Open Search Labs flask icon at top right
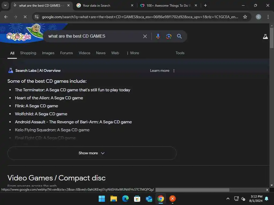Image resolution: width=274 pixels, height=205 pixels. [265, 37]
